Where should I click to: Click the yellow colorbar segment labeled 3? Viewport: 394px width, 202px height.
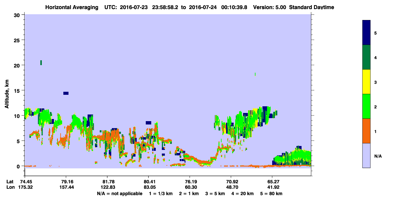[x=366, y=82]
